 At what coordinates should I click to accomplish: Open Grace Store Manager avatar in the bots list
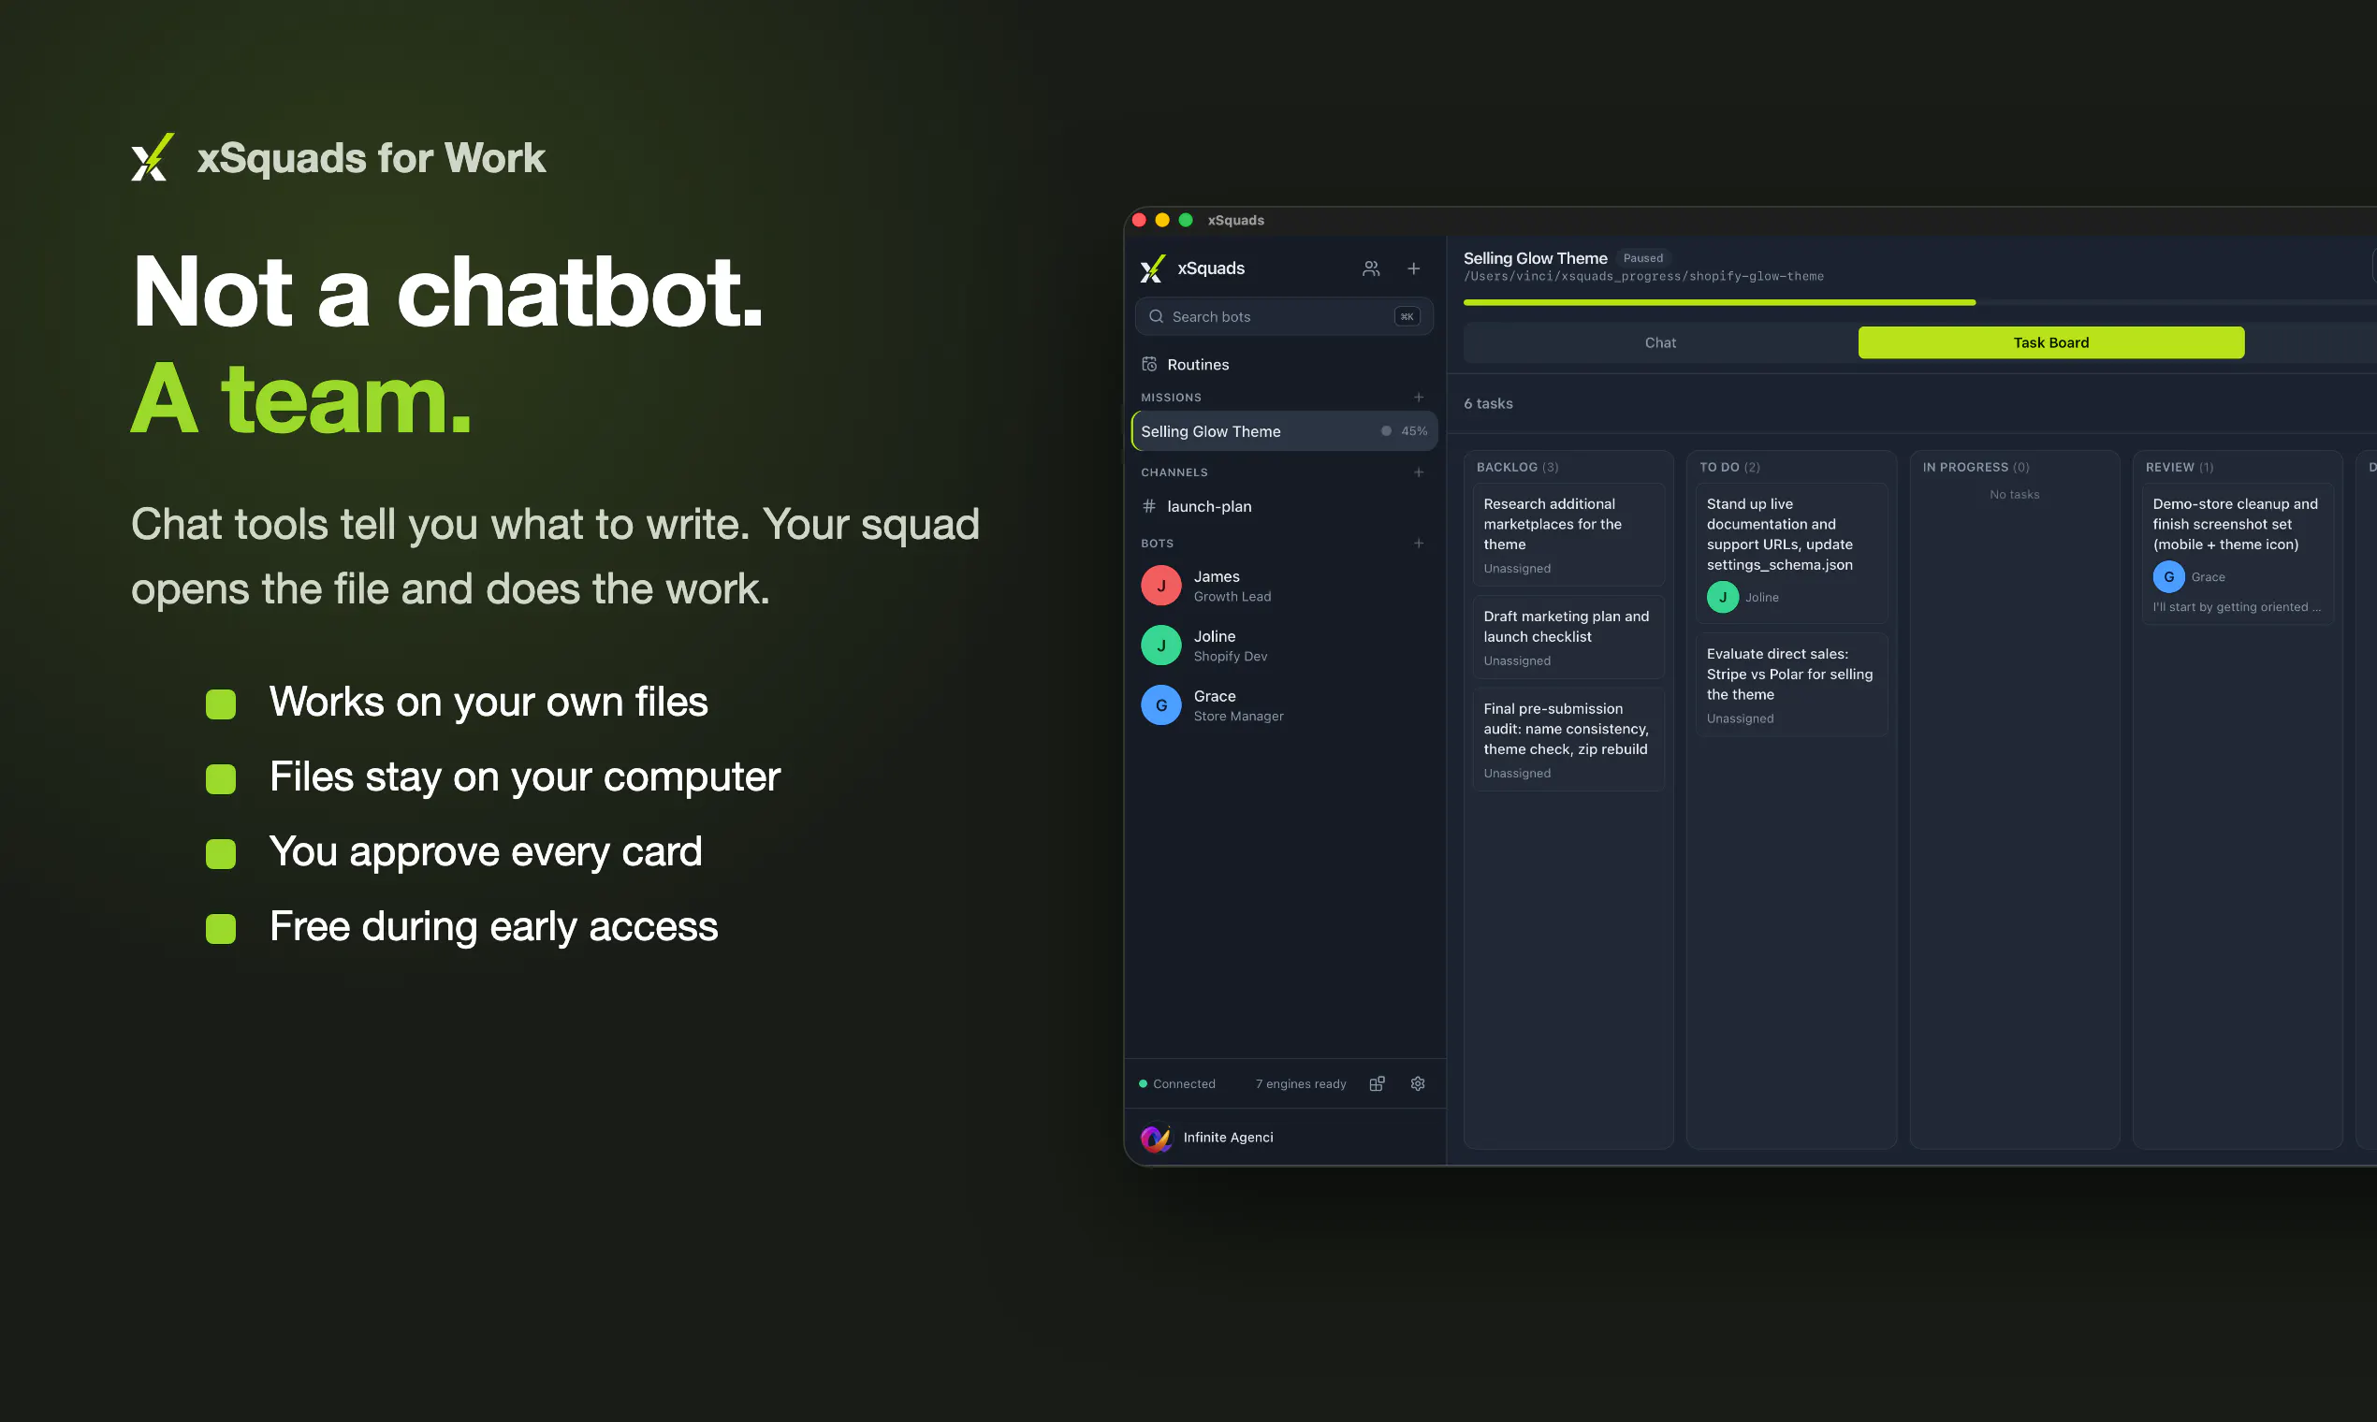tap(1160, 705)
